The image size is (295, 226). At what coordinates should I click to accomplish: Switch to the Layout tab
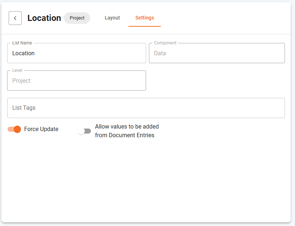pos(112,18)
